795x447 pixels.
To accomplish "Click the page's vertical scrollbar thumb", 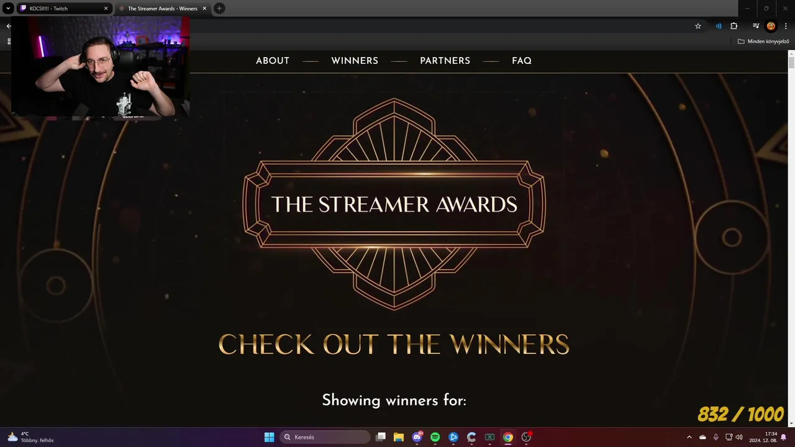I will pos(791,62).
